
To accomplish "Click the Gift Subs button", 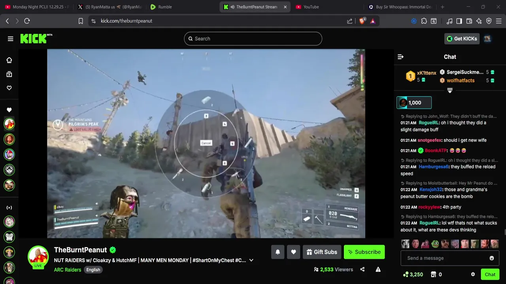I will [322, 252].
